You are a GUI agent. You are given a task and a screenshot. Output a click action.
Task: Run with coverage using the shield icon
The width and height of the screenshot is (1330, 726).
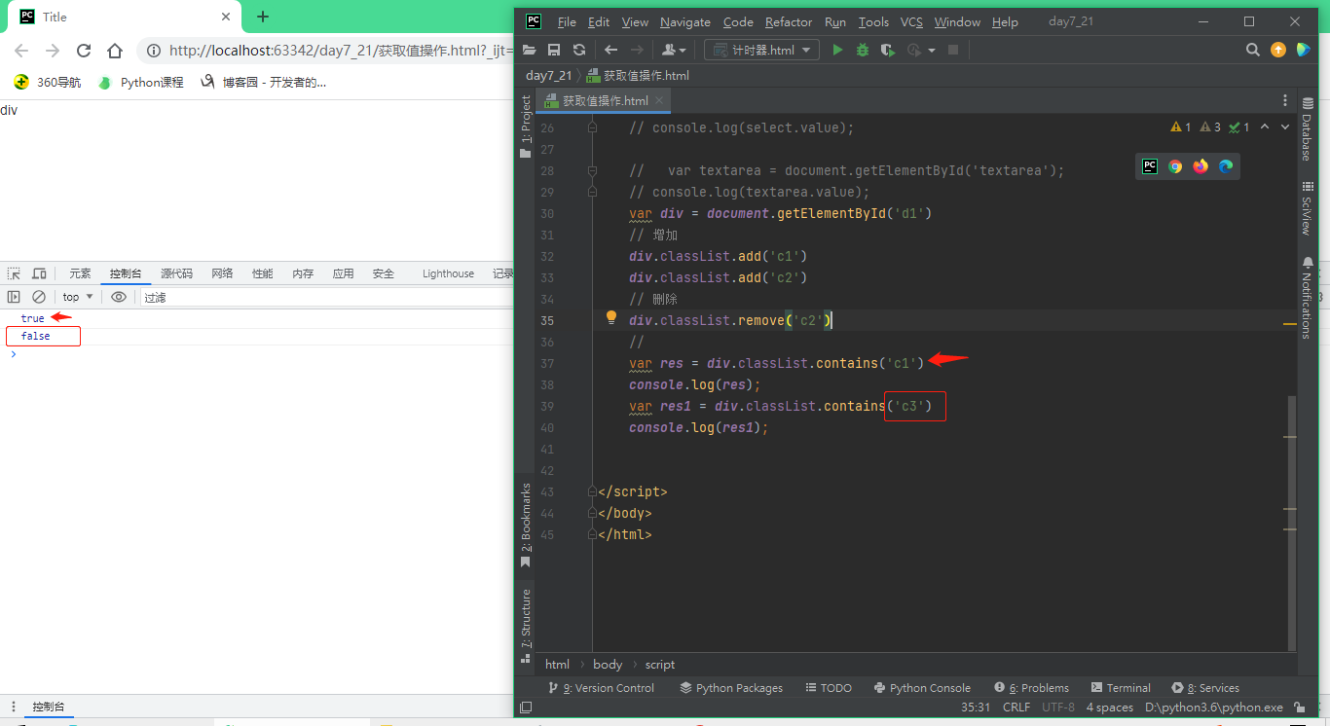coord(887,50)
